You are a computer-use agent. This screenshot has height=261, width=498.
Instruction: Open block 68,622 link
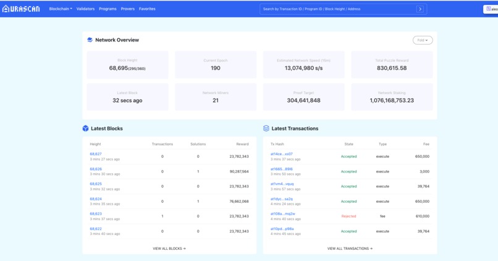(96, 229)
